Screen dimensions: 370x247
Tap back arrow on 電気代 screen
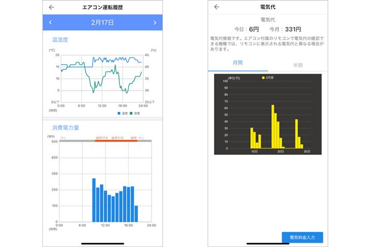coord(216,7)
